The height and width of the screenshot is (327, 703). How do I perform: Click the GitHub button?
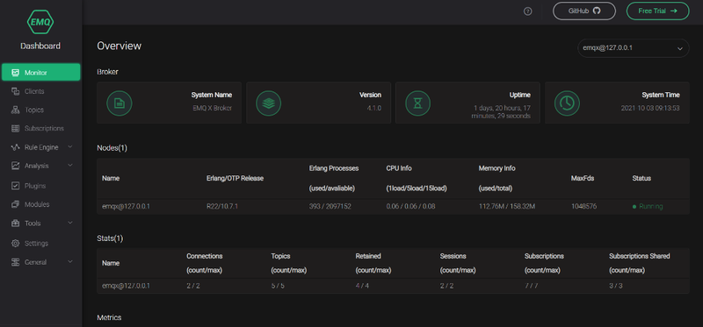click(x=584, y=11)
